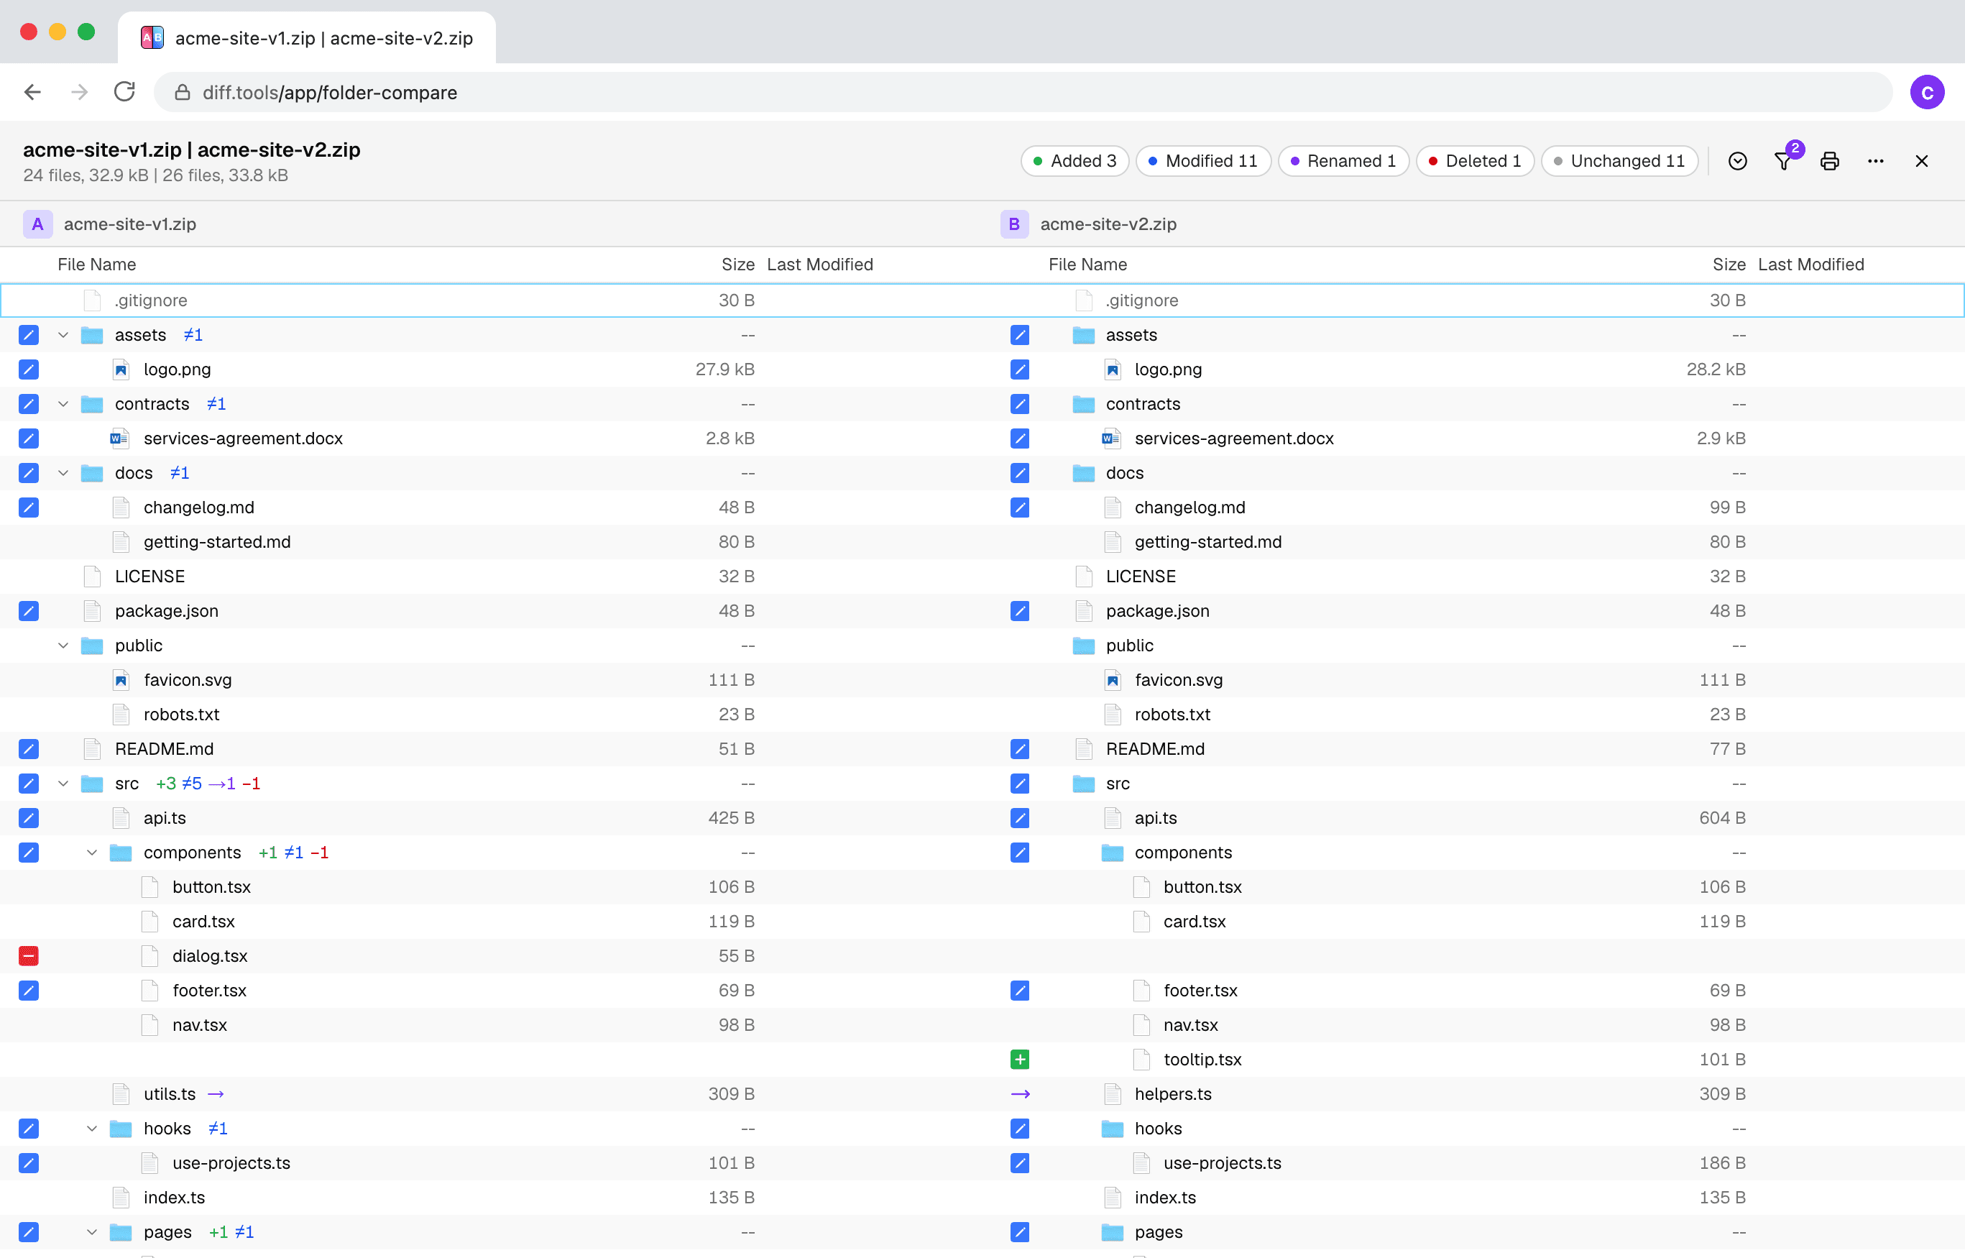Image resolution: width=1965 pixels, height=1258 pixels.
Task: Toggle the modified marker for right use-projects.ts
Action: coord(1019,1162)
